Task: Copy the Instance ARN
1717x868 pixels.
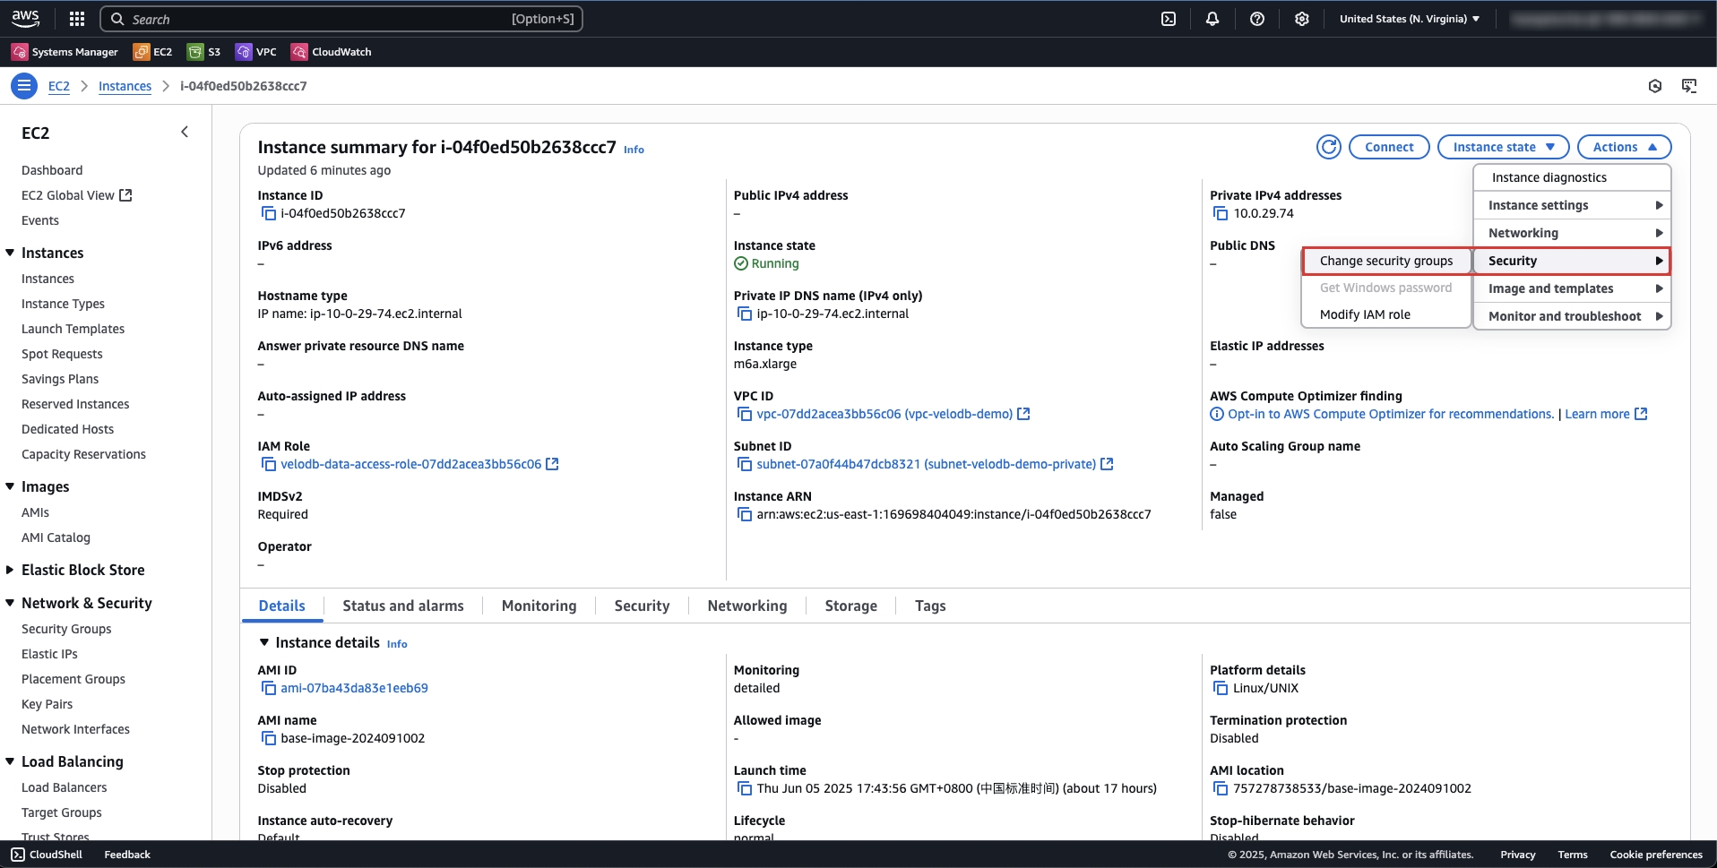Action: pyautogui.click(x=744, y=514)
